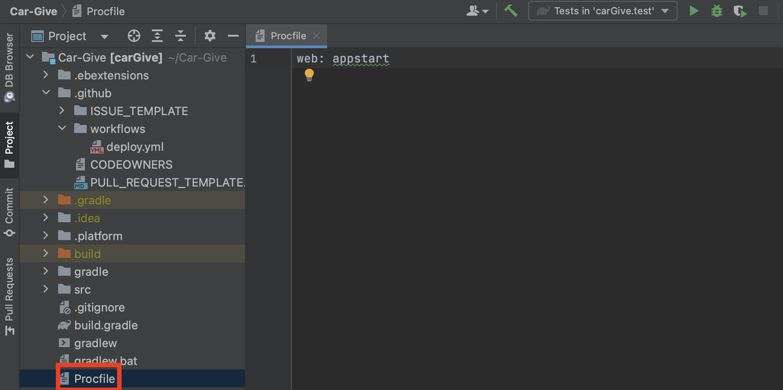
Task: Show intention actions lightbulb
Action: [309, 75]
